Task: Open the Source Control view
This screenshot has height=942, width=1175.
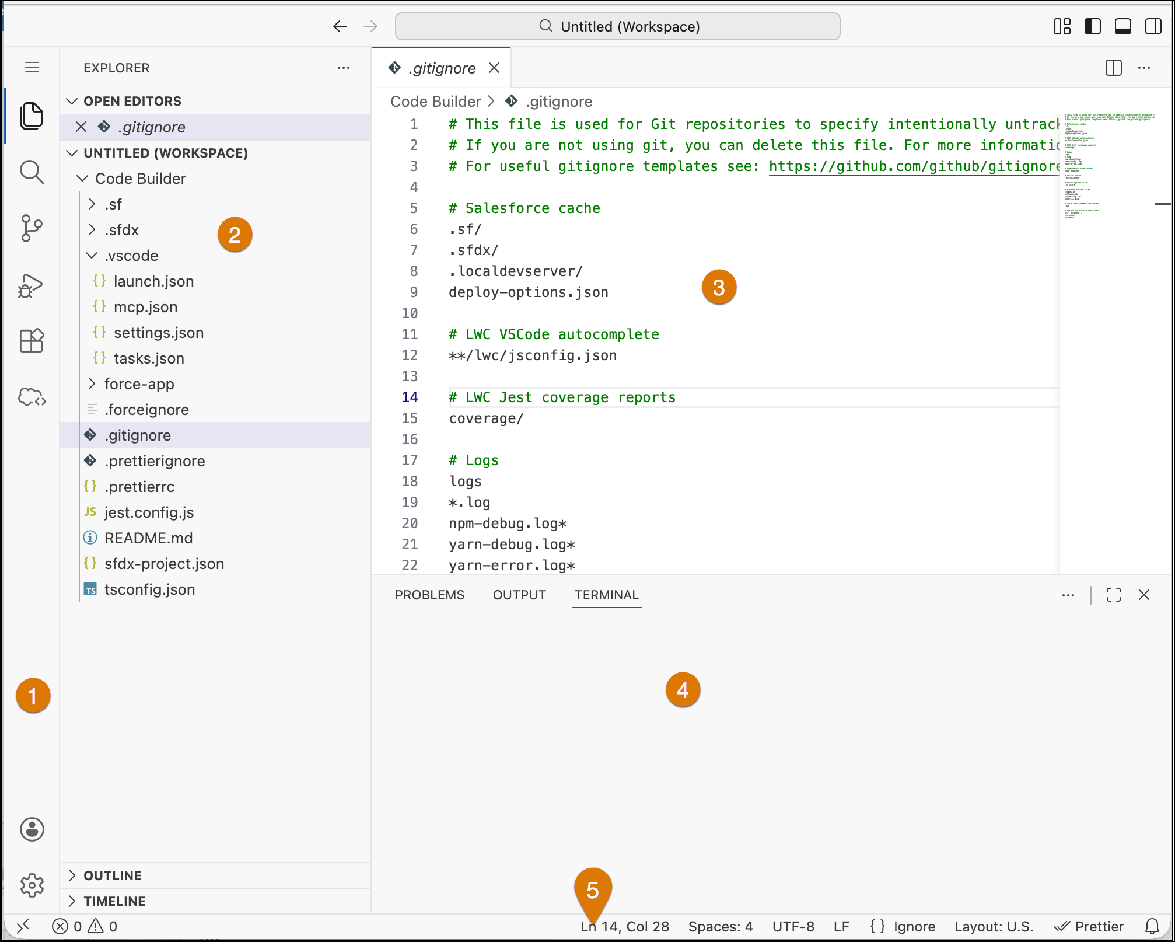Action: 32,228
